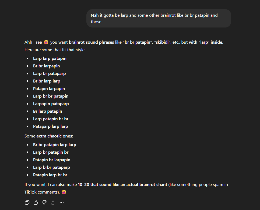The width and height of the screenshot is (260, 210).
Task: Click the "Larpapin pataparp" list item
Action: (51, 104)
